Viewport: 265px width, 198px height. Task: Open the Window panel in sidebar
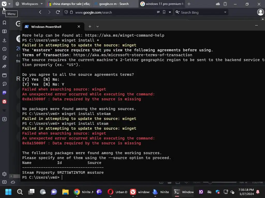pyautogui.click(x=4, y=75)
